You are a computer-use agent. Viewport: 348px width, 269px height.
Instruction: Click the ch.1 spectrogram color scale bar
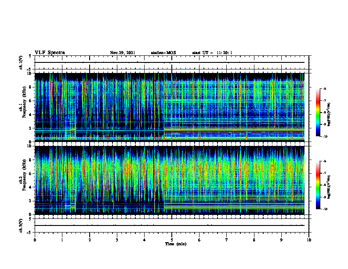318,113
